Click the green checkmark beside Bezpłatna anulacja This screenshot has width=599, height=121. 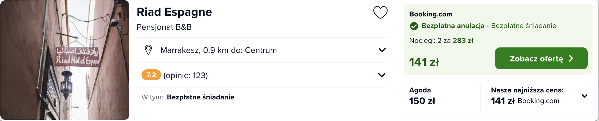[414, 26]
